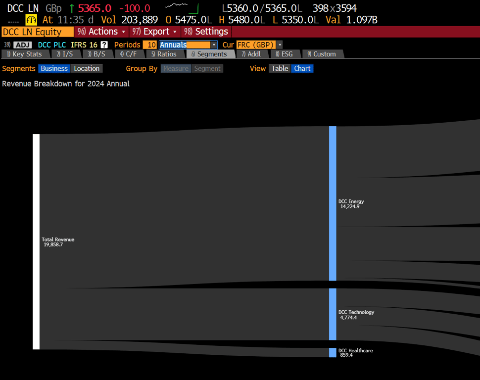
Task: Click the DCC Technology 4,774.4 label
Action: point(356,315)
